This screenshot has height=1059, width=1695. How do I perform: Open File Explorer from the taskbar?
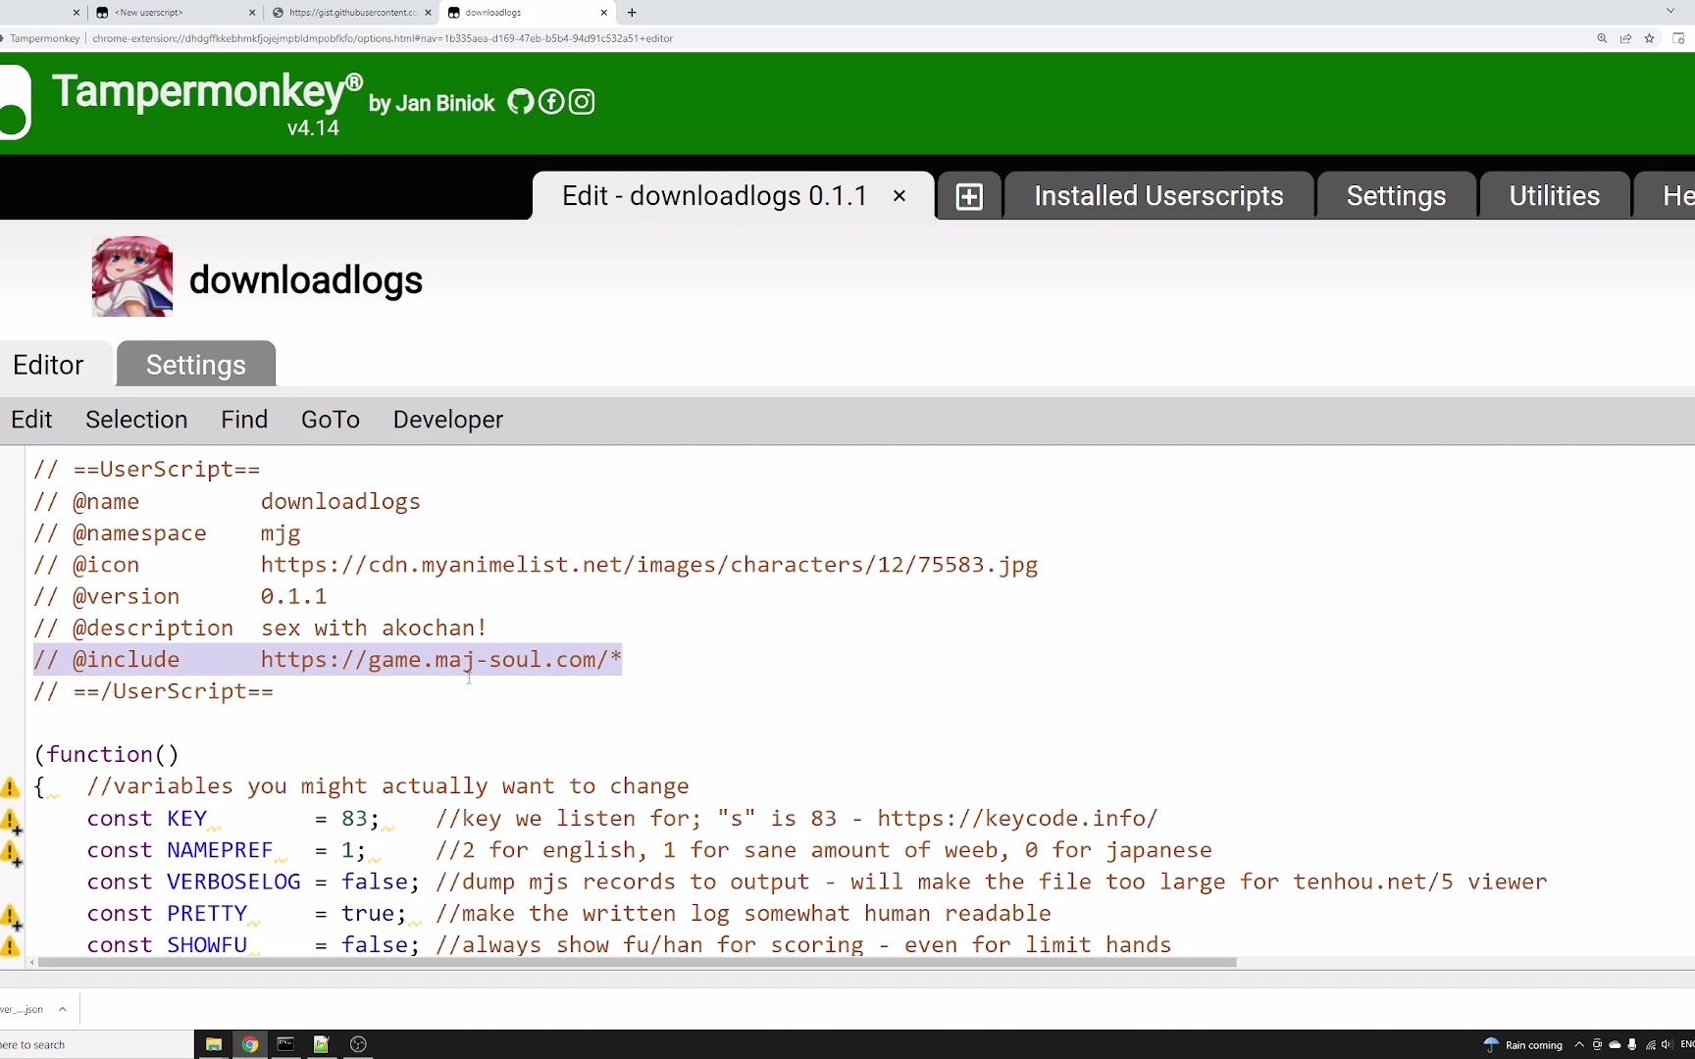[214, 1044]
